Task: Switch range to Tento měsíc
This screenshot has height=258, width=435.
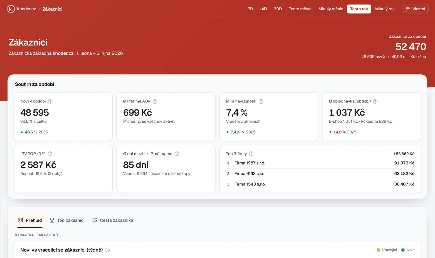Action: (300, 9)
